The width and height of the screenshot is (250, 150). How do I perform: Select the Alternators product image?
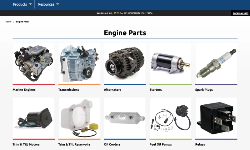tap(125, 63)
